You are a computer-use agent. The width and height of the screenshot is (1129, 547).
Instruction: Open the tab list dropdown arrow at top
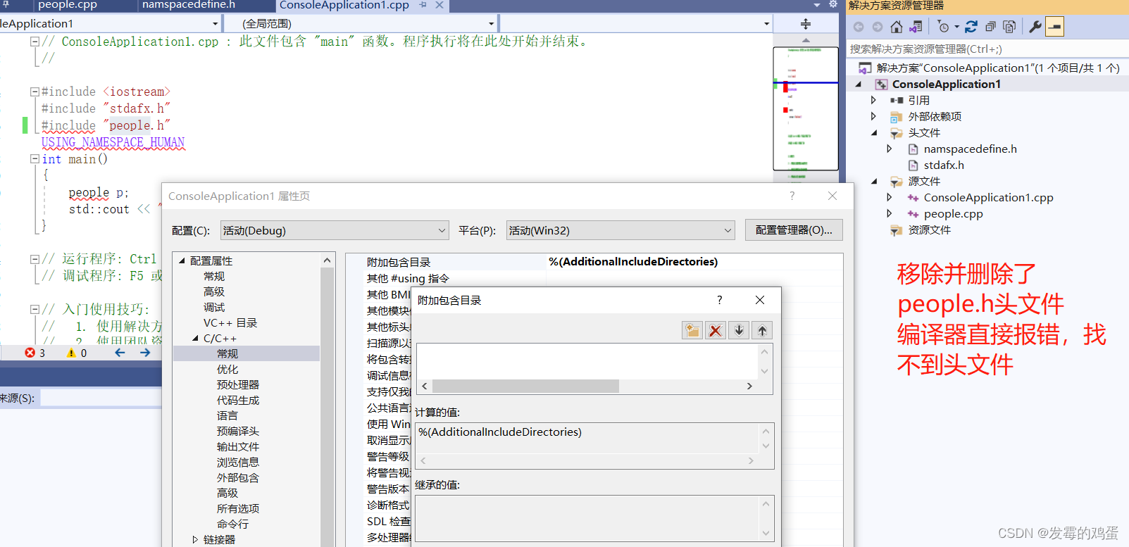pos(817,5)
